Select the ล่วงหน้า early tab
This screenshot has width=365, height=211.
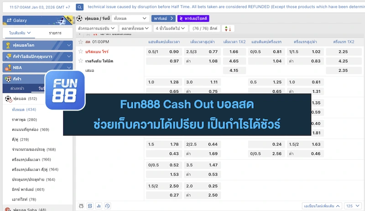(x=17, y=88)
